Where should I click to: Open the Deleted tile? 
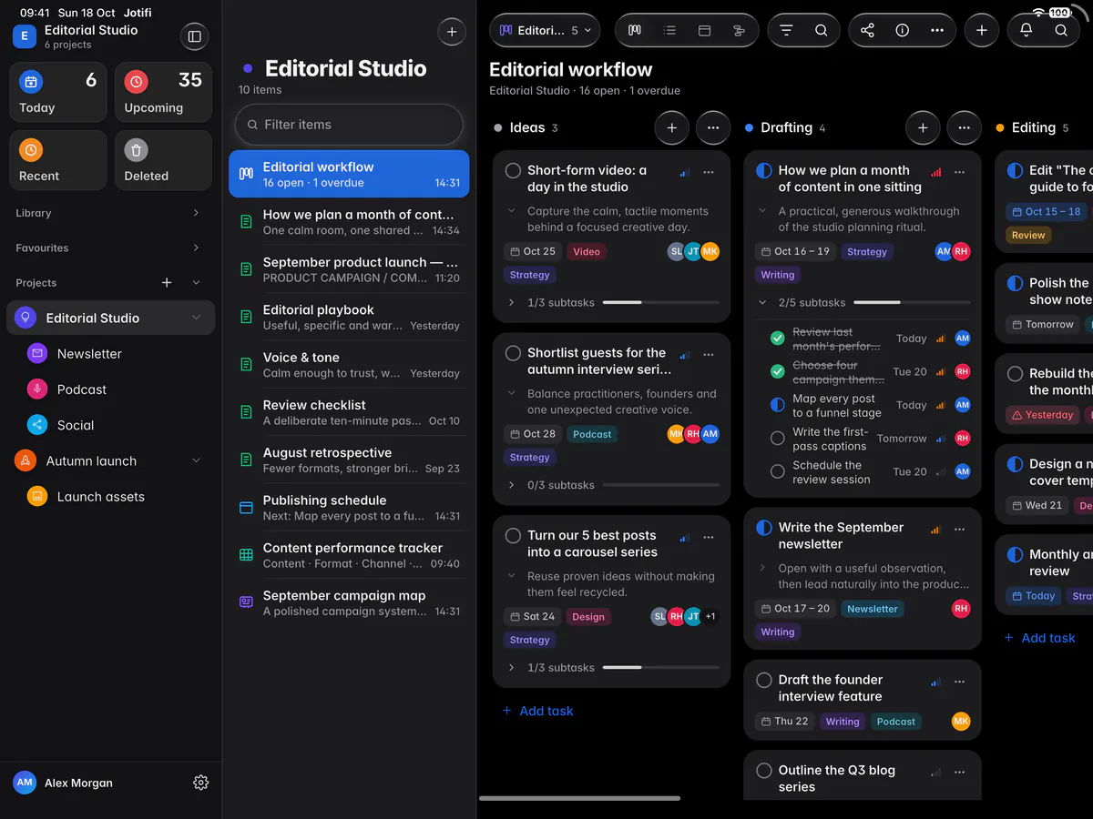pyautogui.click(x=163, y=160)
